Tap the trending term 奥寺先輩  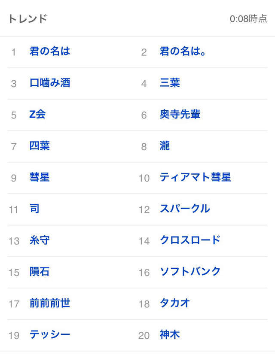180,115
